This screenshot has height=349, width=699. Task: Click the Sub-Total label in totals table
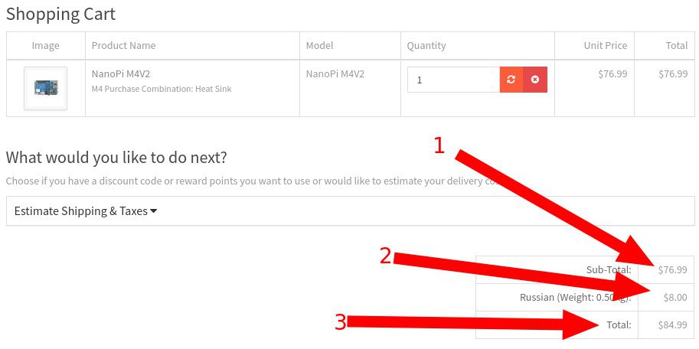pyautogui.click(x=609, y=269)
